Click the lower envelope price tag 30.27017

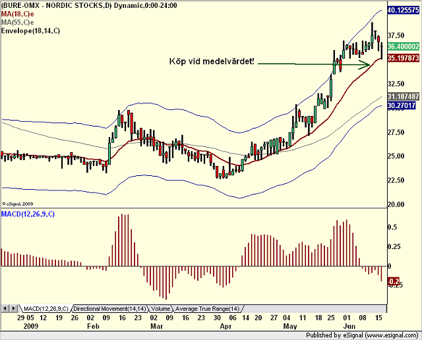402,105
